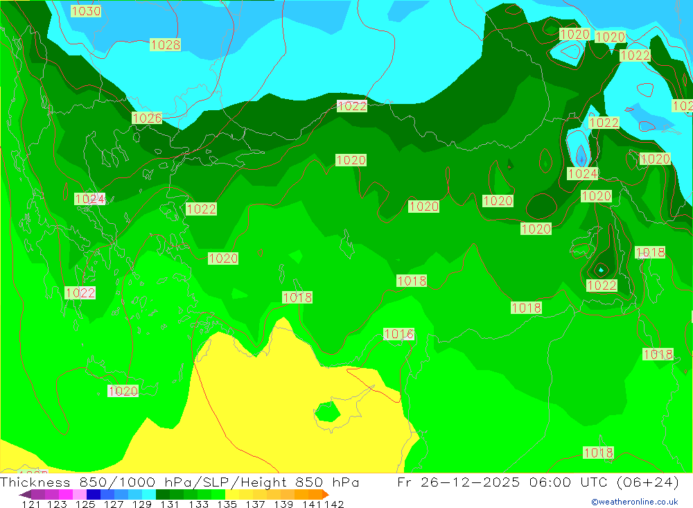Click the legend value 121
693x508 pixels.
coord(31,504)
